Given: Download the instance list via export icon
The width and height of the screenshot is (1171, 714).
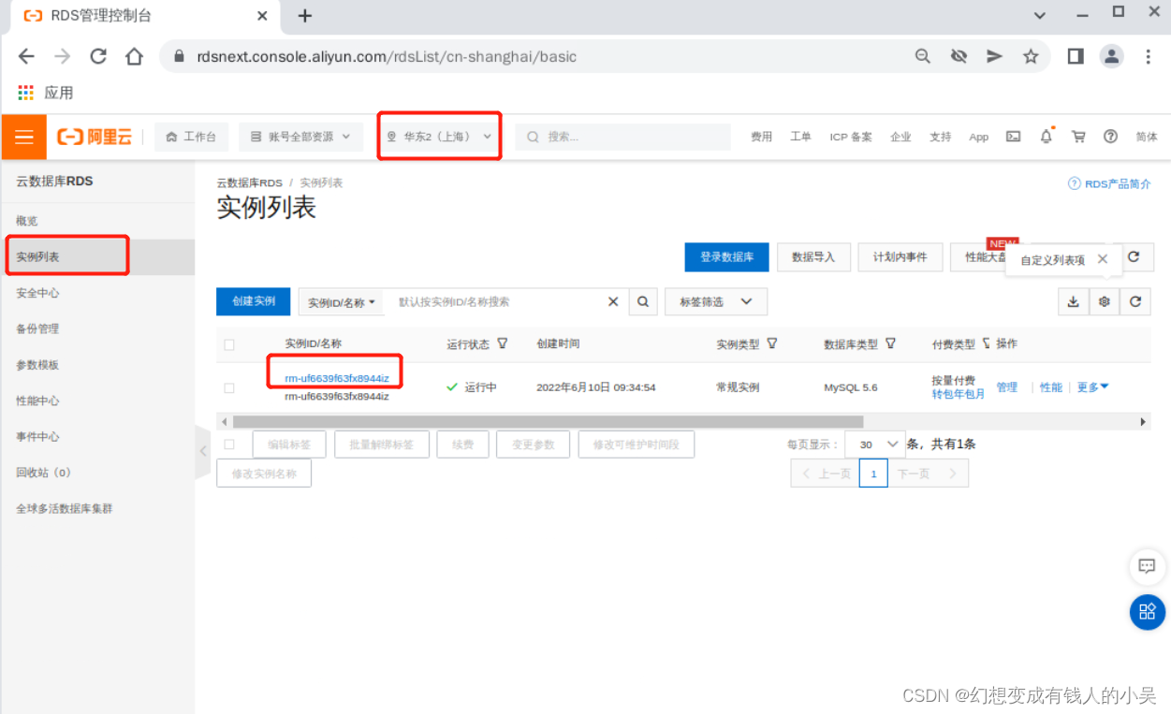Looking at the screenshot, I should point(1073,301).
